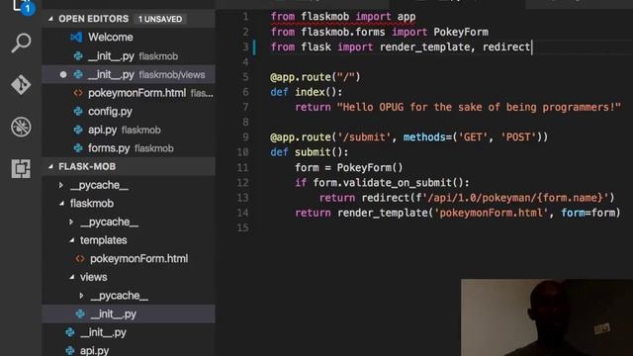Open __init__.py directly under flaskmob folder
This screenshot has height=356, width=633.
[129, 332]
